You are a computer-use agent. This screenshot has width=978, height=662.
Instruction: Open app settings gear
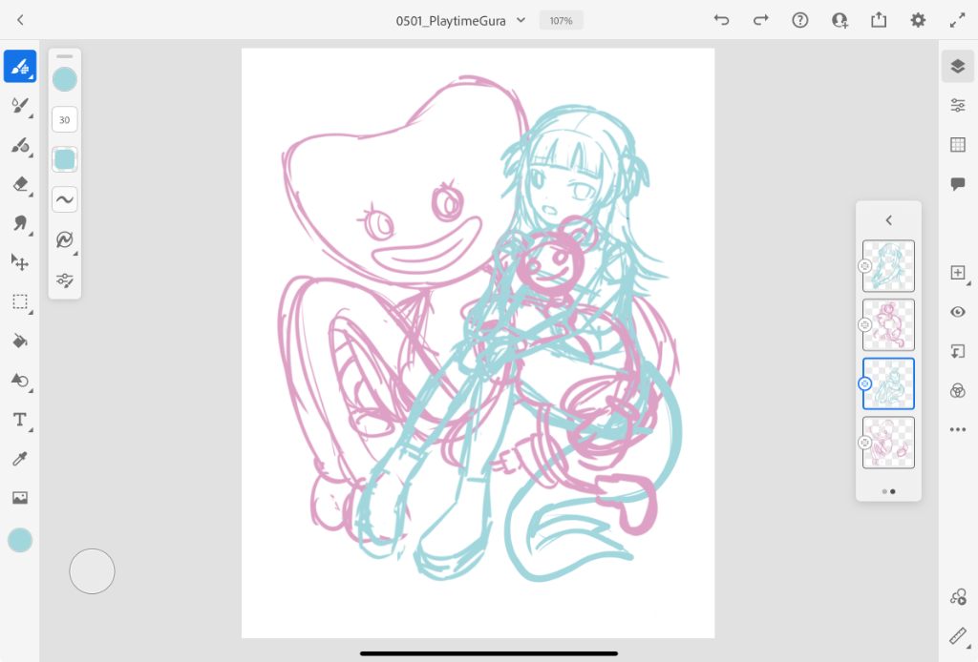(x=918, y=20)
